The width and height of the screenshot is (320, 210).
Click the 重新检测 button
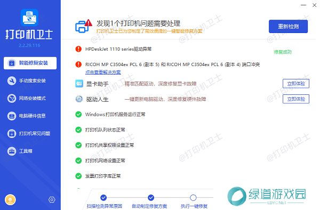(x=288, y=26)
